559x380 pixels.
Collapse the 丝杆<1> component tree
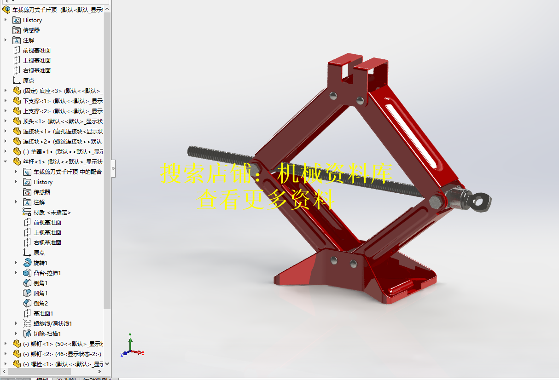[x=6, y=161]
